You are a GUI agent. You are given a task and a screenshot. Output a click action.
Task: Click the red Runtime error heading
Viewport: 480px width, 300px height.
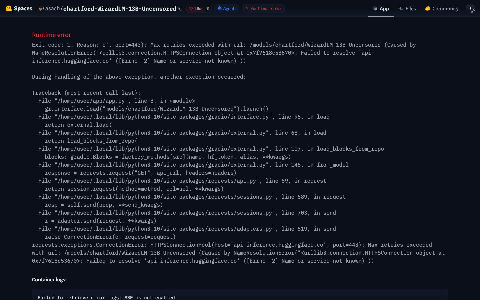[51, 35]
